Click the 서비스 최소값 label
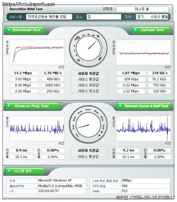The height and width of the screenshot is (202, 177). (88, 91)
